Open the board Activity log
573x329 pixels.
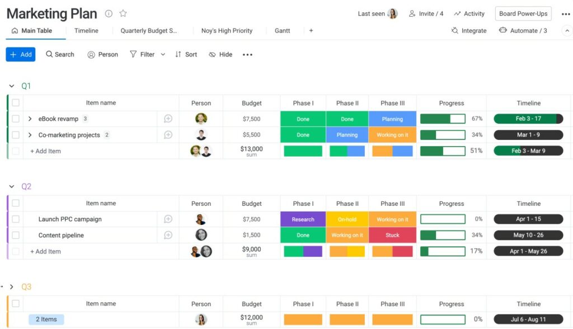[x=469, y=14]
